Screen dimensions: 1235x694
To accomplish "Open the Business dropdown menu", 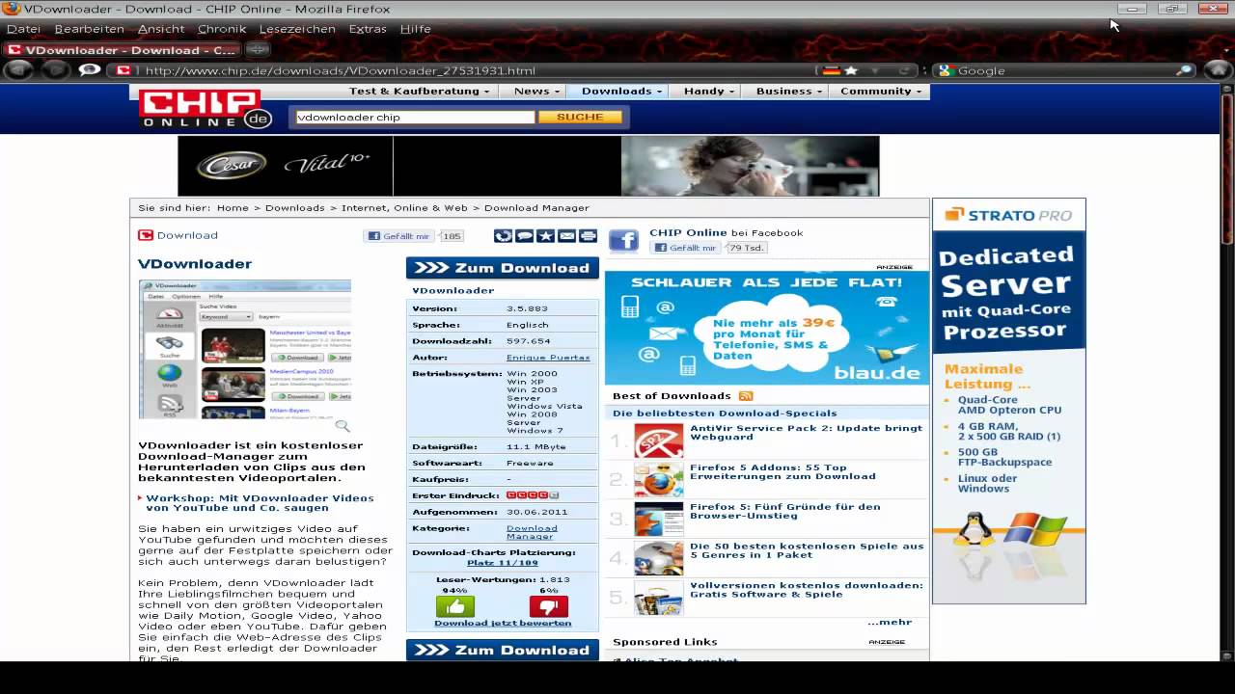I will [788, 91].
